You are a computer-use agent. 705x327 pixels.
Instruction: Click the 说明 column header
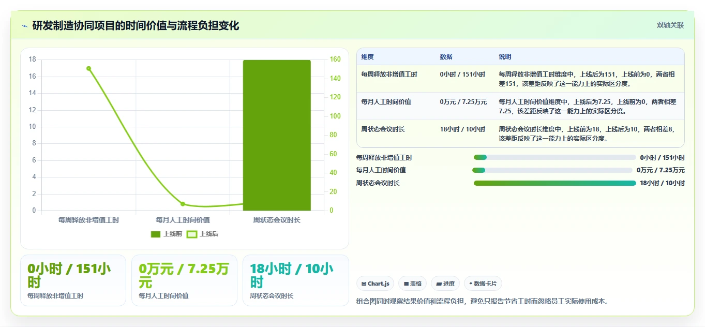[505, 56]
